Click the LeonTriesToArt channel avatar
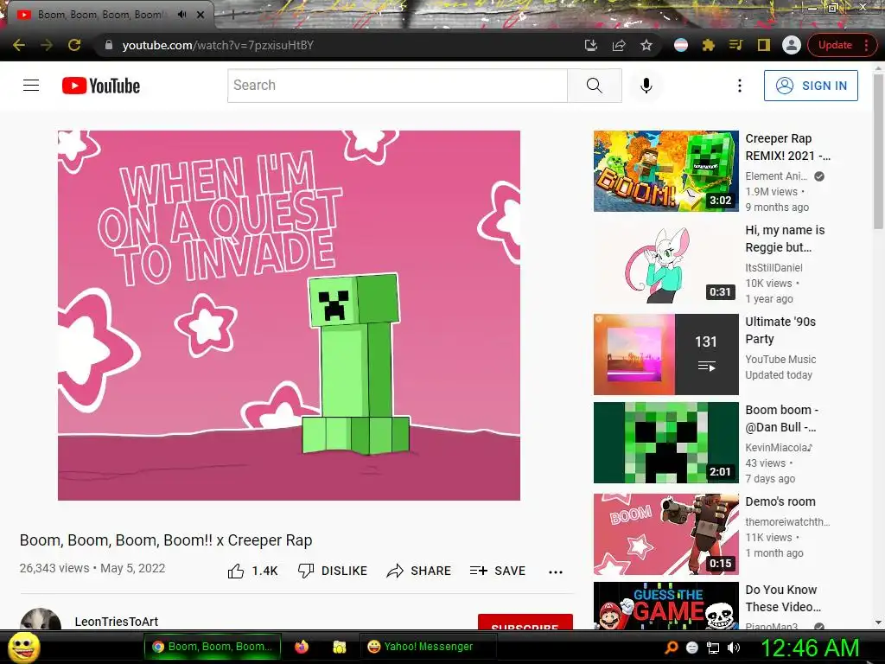 pos(41,619)
